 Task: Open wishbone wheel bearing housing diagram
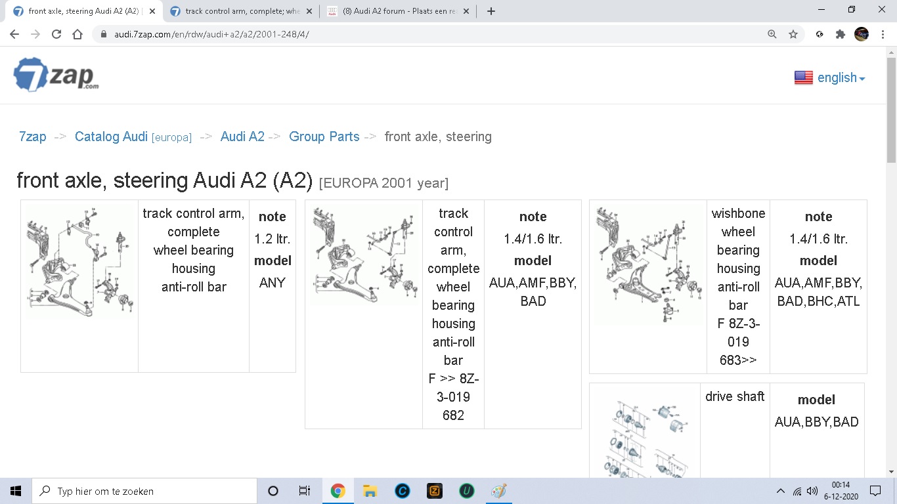[x=648, y=264]
